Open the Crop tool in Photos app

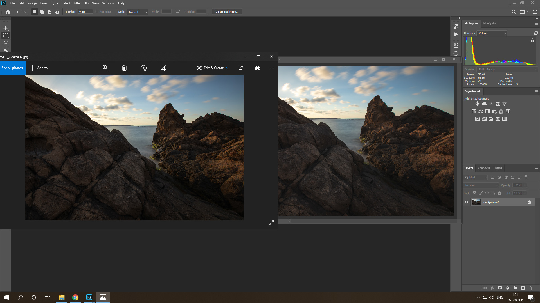click(163, 68)
